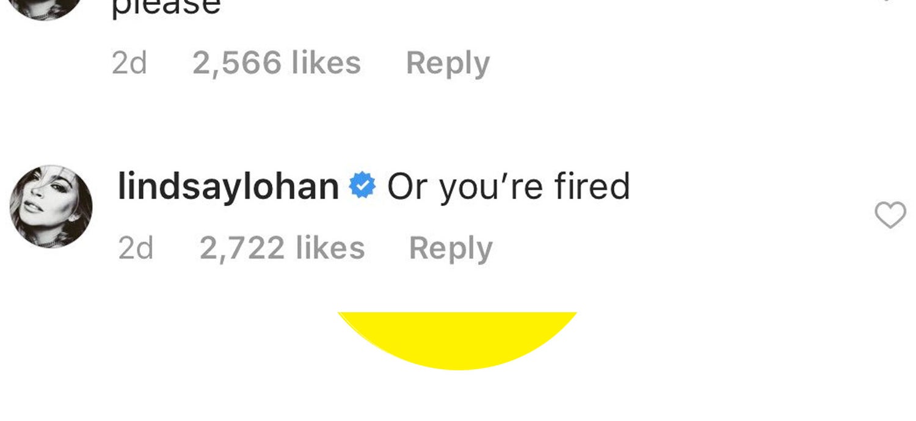Screen dimensions: 916x421
Task: Tap the word "likes" after 2,566
Action: [x=326, y=63]
